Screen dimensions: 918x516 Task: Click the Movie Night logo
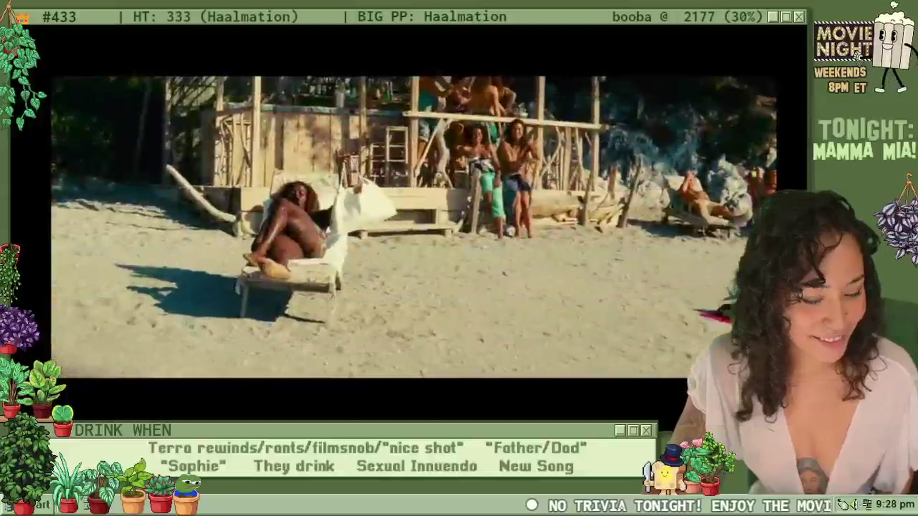[843, 42]
